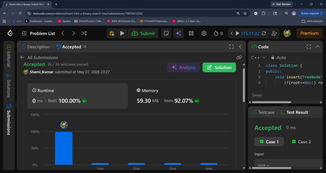Image resolution: width=326 pixels, height=173 pixels.
Task: Open Shami_Kumar profile link
Action: point(42,72)
